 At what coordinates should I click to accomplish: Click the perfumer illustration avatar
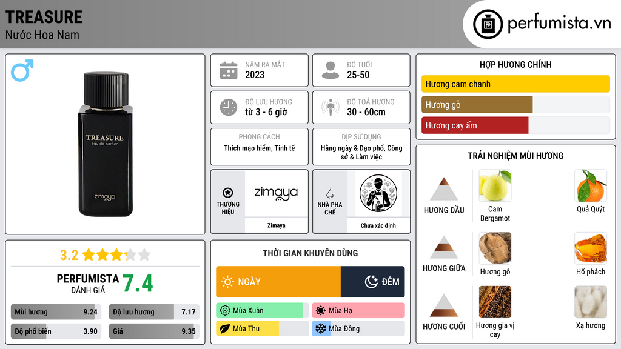click(x=378, y=193)
